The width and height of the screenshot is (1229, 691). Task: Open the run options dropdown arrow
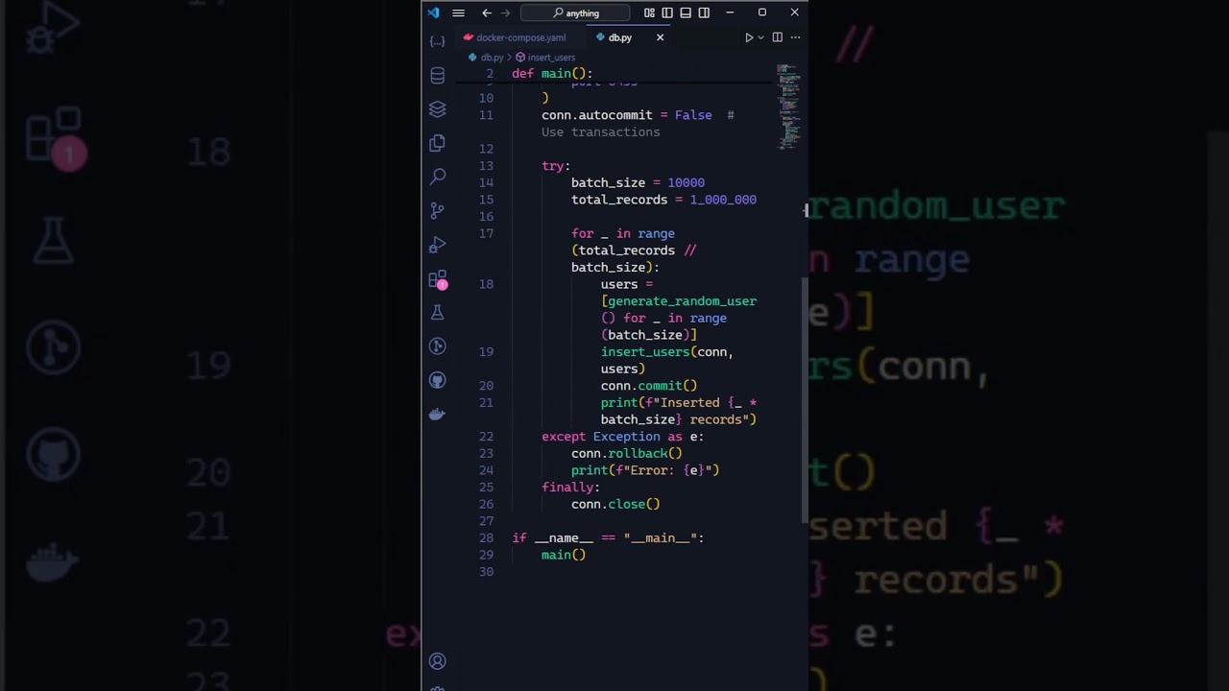click(x=760, y=37)
